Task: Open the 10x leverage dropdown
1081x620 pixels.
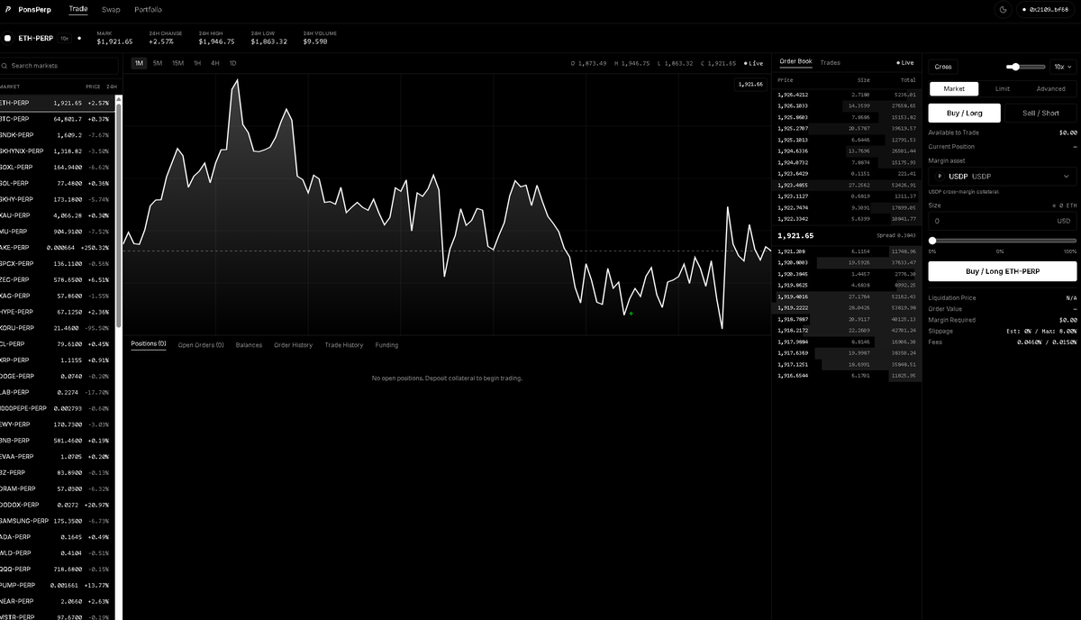Action: point(1063,67)
